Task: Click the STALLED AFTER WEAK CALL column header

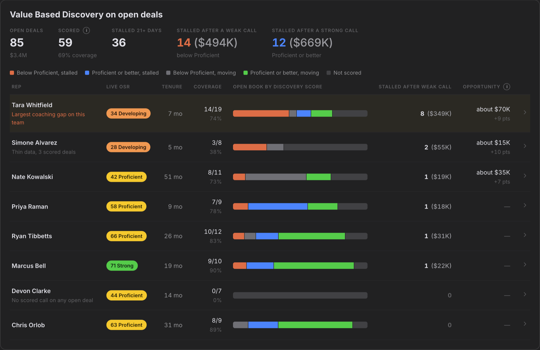Action: click(415, 87)
